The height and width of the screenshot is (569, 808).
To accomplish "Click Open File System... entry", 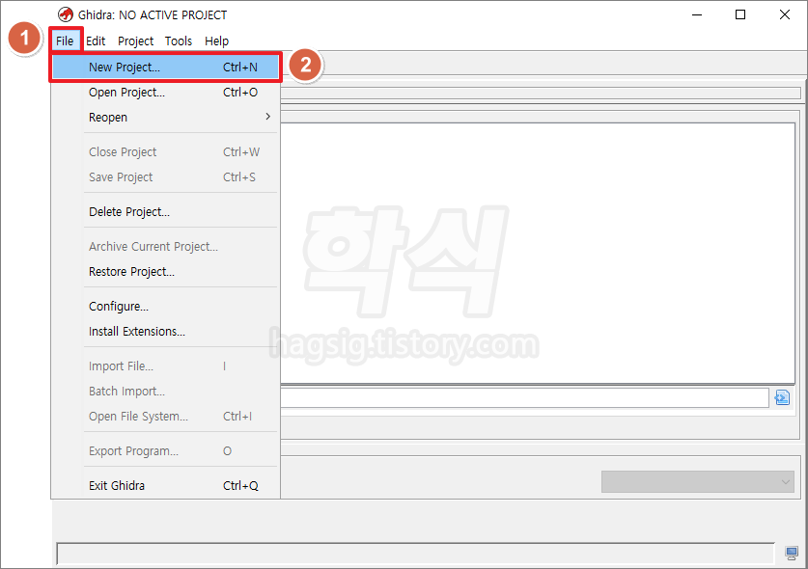I will pyautogui.click(x=165, y=416).
